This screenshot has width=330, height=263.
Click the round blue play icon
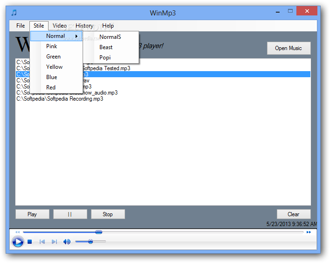[x=18, y=241]
